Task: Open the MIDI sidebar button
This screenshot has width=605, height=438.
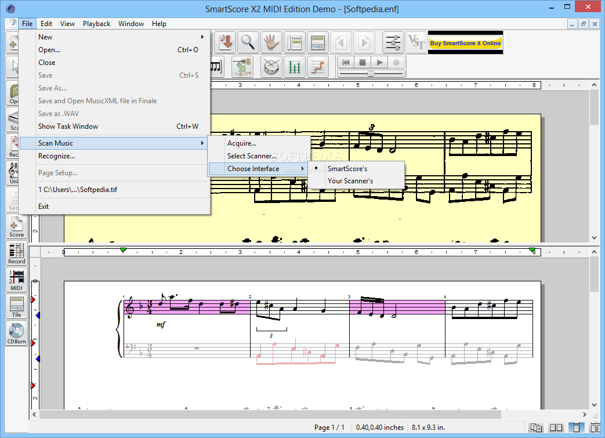Action: [17, 280]
